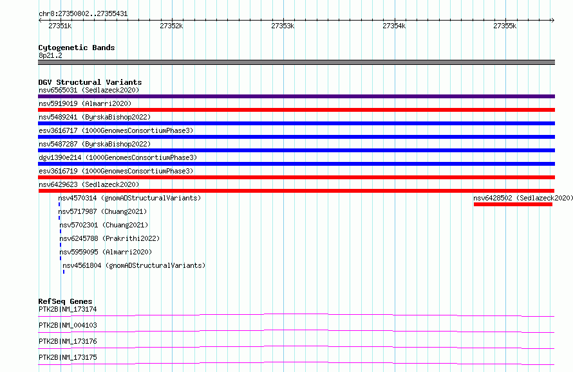Select the magenta PTK2B NM_173174 gene line
The image size is (573, 372).
296,315
